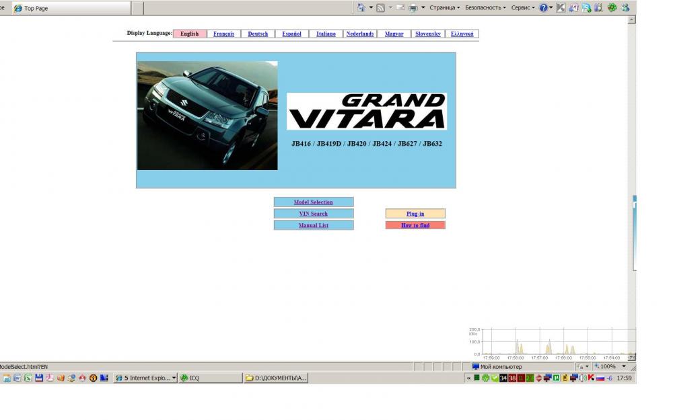673x420 pixels.
Task: Click the ICQ green flower toolbar icon
Action: (612, 8)
